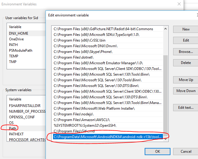Select DNX_HOME in user variables

pos(27,33)
